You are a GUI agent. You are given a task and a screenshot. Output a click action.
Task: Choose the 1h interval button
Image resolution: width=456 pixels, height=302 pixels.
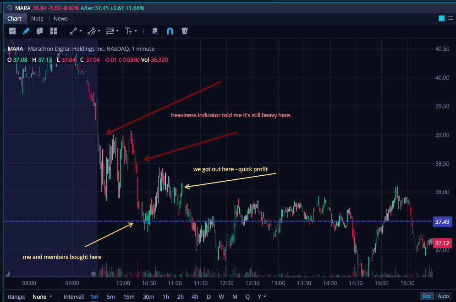click(x=166, y=297)
